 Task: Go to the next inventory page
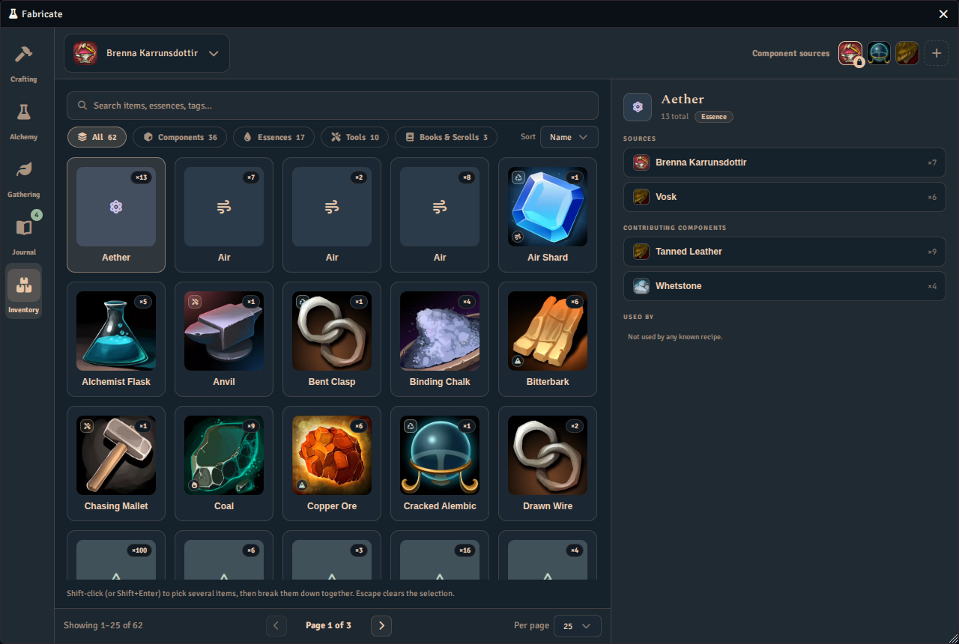tap(381, 625)
